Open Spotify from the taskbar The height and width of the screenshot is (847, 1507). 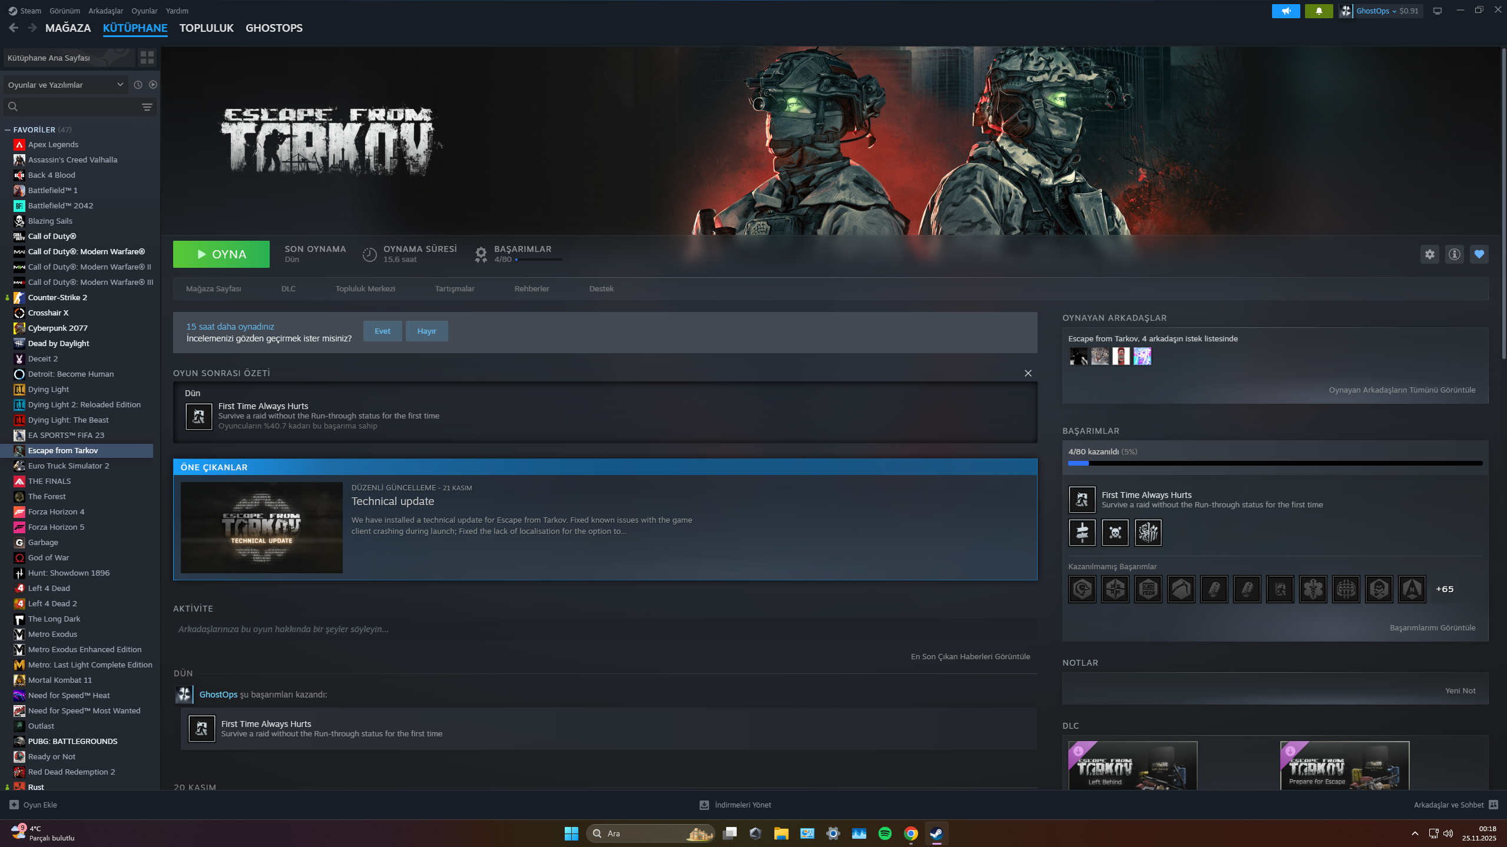885,833
